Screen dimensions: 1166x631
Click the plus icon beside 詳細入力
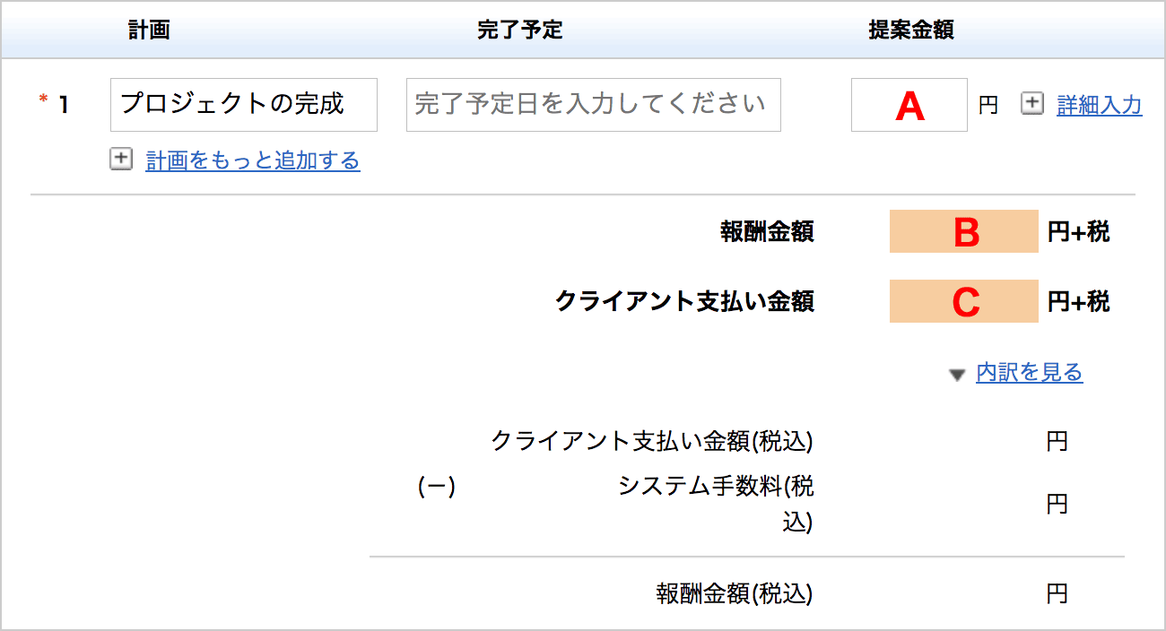[x=1032, y=105]
